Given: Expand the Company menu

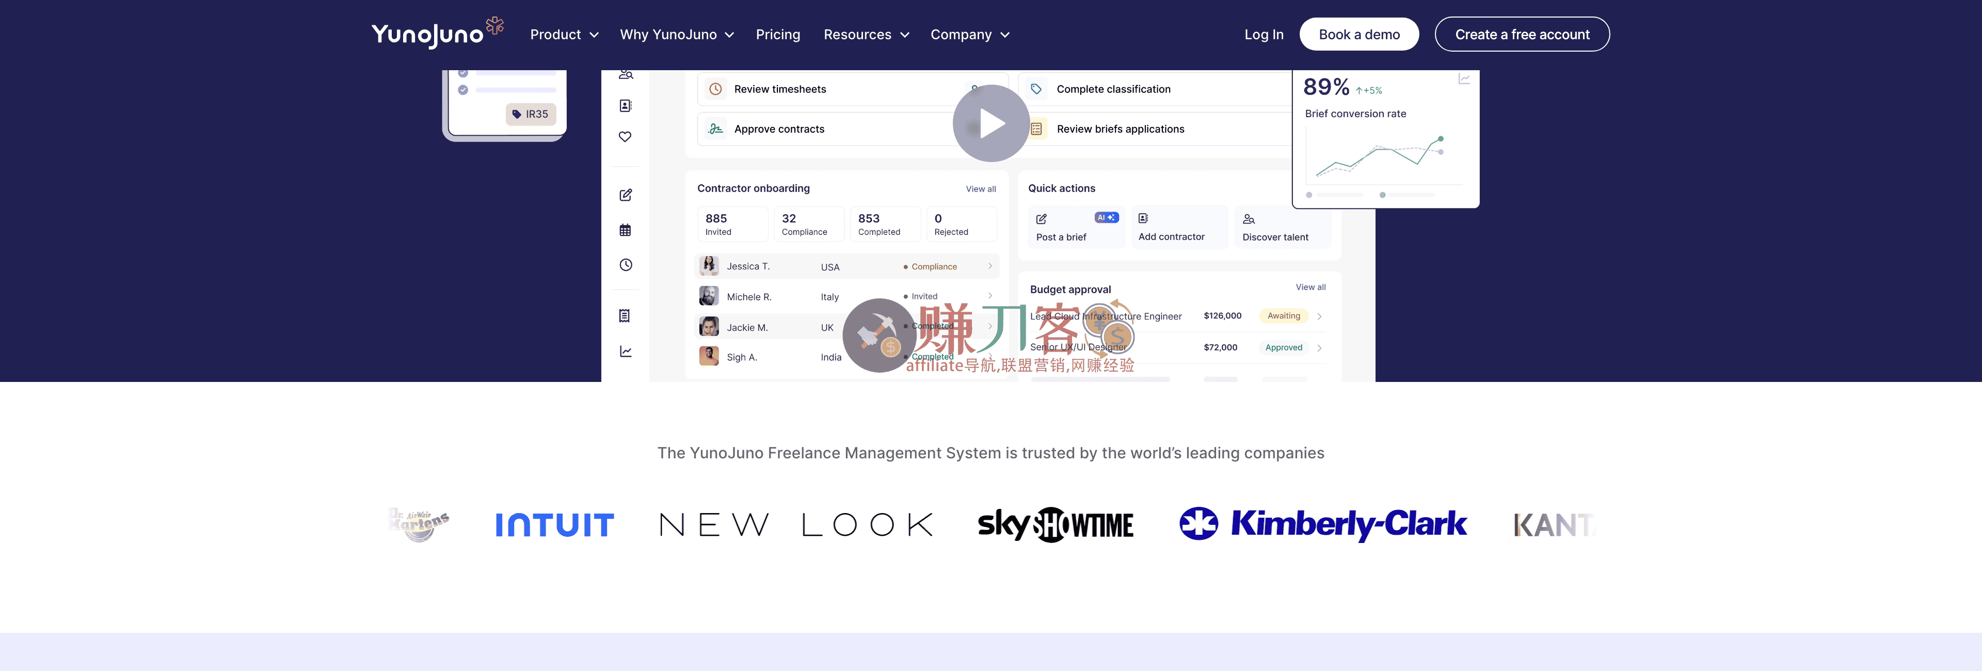Looking at the screenshot, I should click(969, 35).
